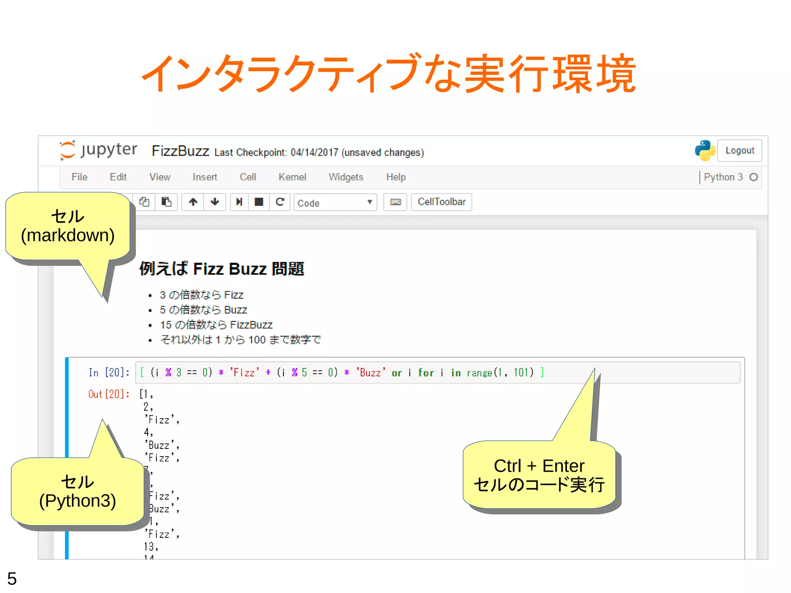
Task: Open the Kernel menu
Action: [x=292, y=177]
